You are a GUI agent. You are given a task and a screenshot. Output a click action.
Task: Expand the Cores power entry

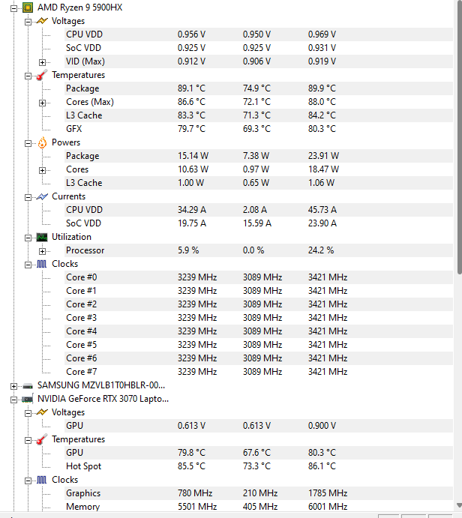(42, 170)
